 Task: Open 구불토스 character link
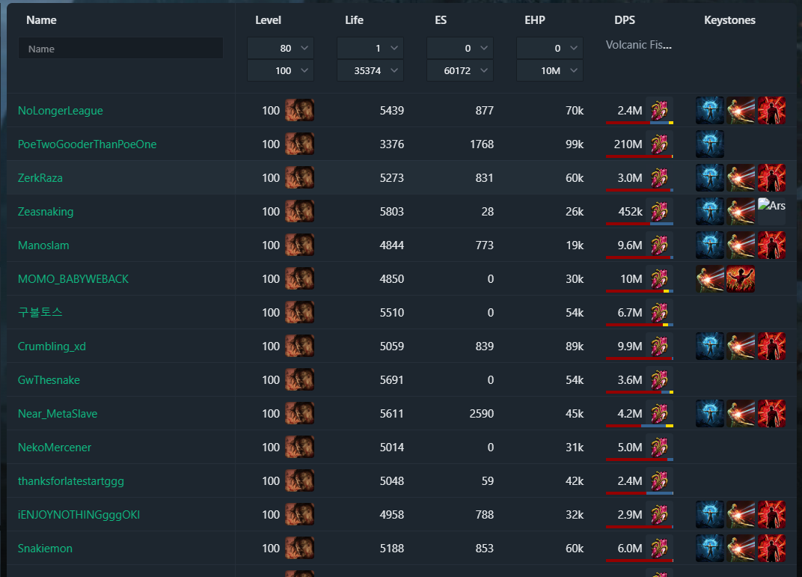[x=40, y=312]
